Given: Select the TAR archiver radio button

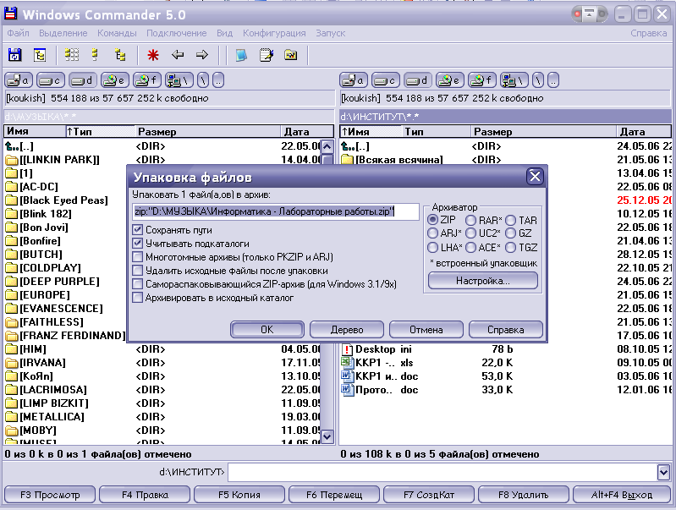Looking at the screenshot, I should click(x=510, y=220).
